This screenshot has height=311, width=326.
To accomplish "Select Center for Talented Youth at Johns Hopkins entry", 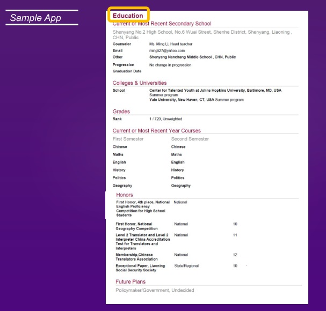I will (x=215, y=92).
